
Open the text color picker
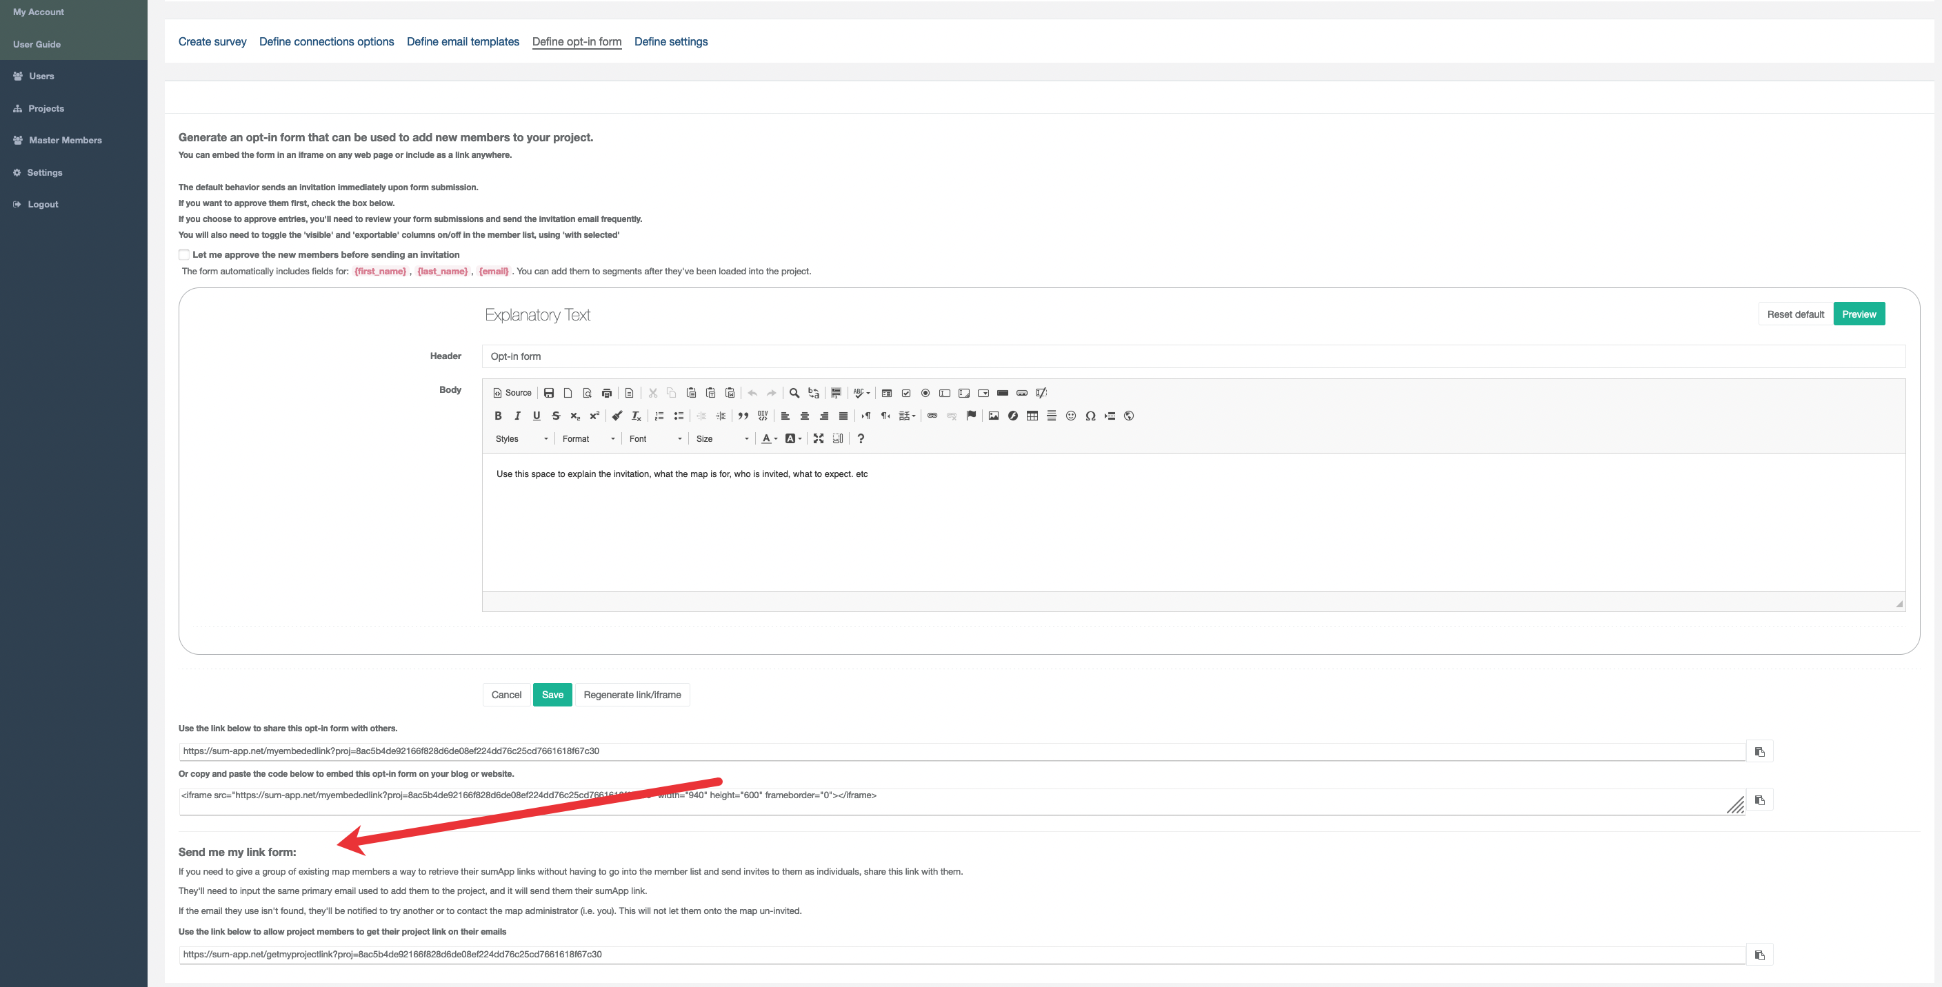(x=768, y=438)
